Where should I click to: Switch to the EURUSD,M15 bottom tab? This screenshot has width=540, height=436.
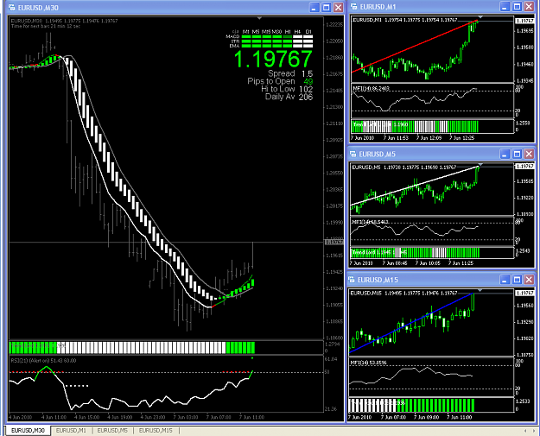[156, 431]
